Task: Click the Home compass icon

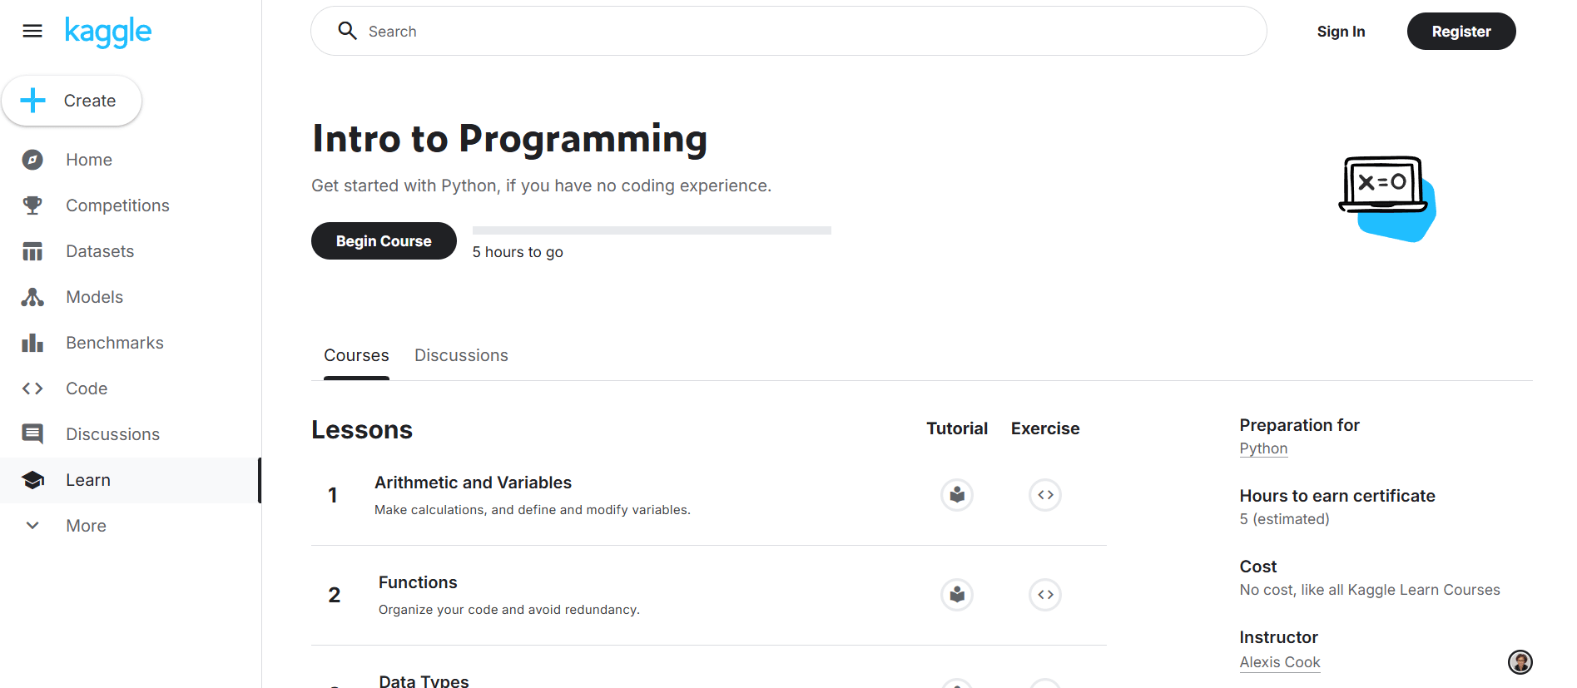Action: tap(32, 160)
